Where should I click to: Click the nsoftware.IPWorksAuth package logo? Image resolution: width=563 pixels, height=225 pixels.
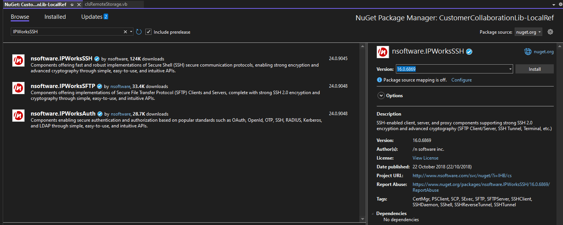pos(18,116)
